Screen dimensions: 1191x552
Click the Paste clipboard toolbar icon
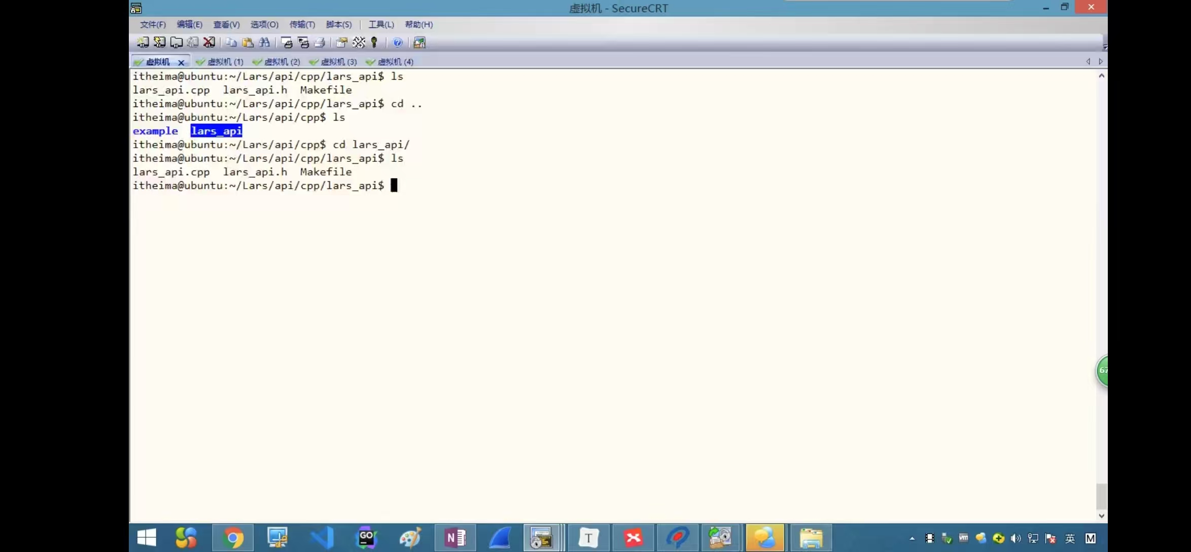point(248,43)
